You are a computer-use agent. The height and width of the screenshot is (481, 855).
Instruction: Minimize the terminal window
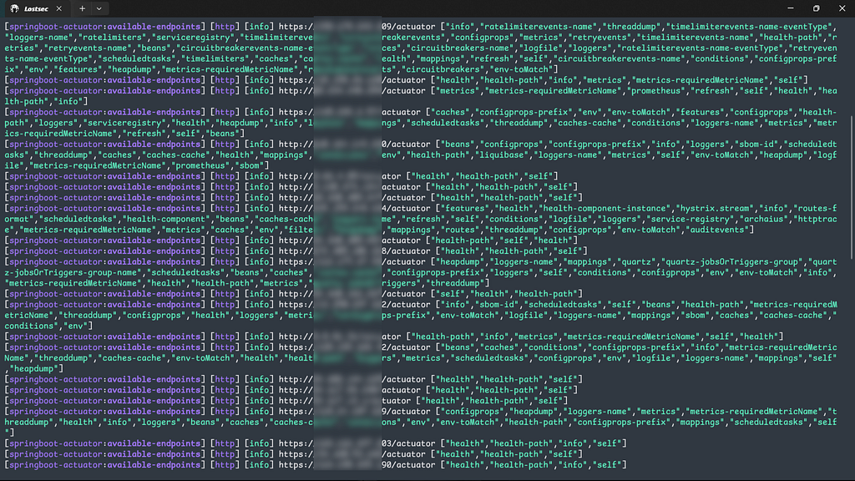pyautogui.click(x=781, y=8)
